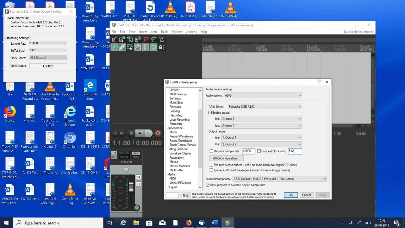Viewport: 405px width, 228px height.
Task: Open the Options menu in REAPER
Action: [x=177, y=32]
